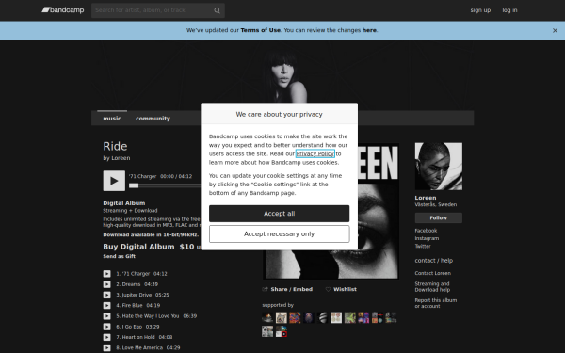Play the album with the large play button
The image size is (565, 353).
coord(114,181)
